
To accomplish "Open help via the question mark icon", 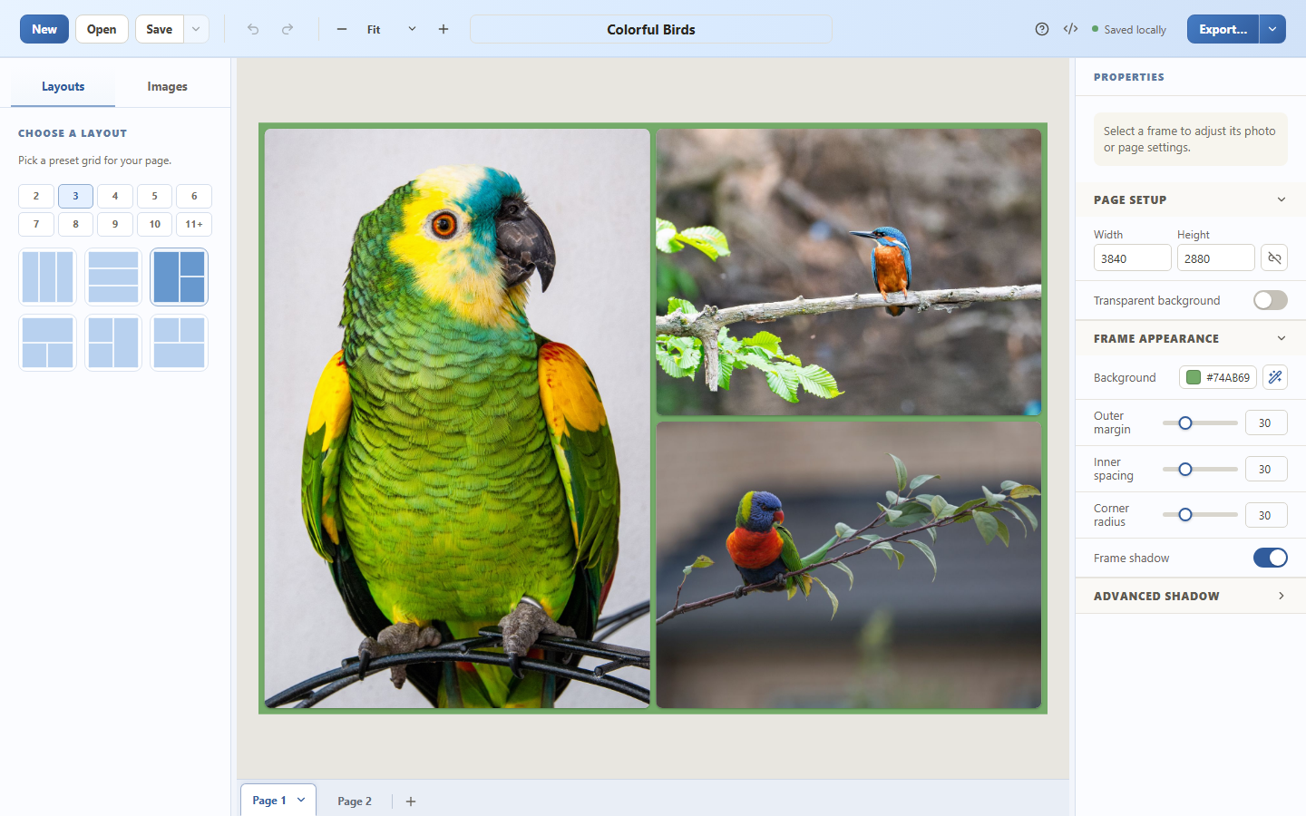I will click(1042, 29).
